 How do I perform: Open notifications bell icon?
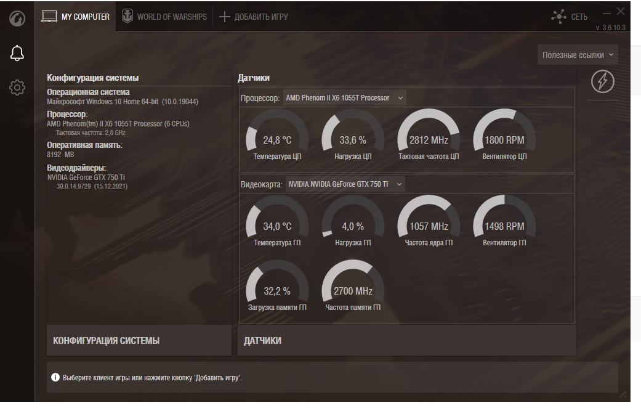pos(17,53)
